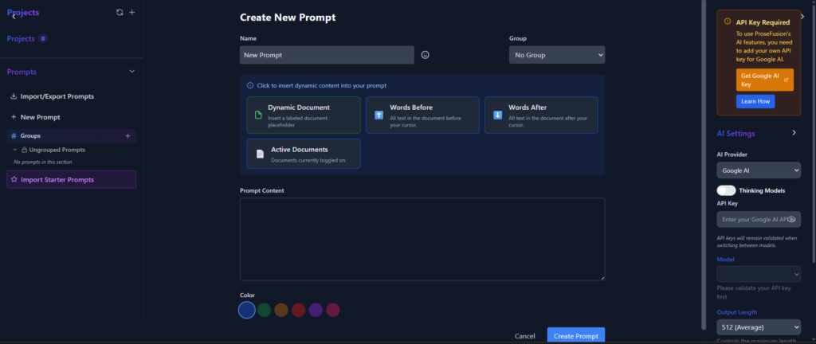
Task: Click the Create New Prompt heading
Action: (x=288, y=18)
